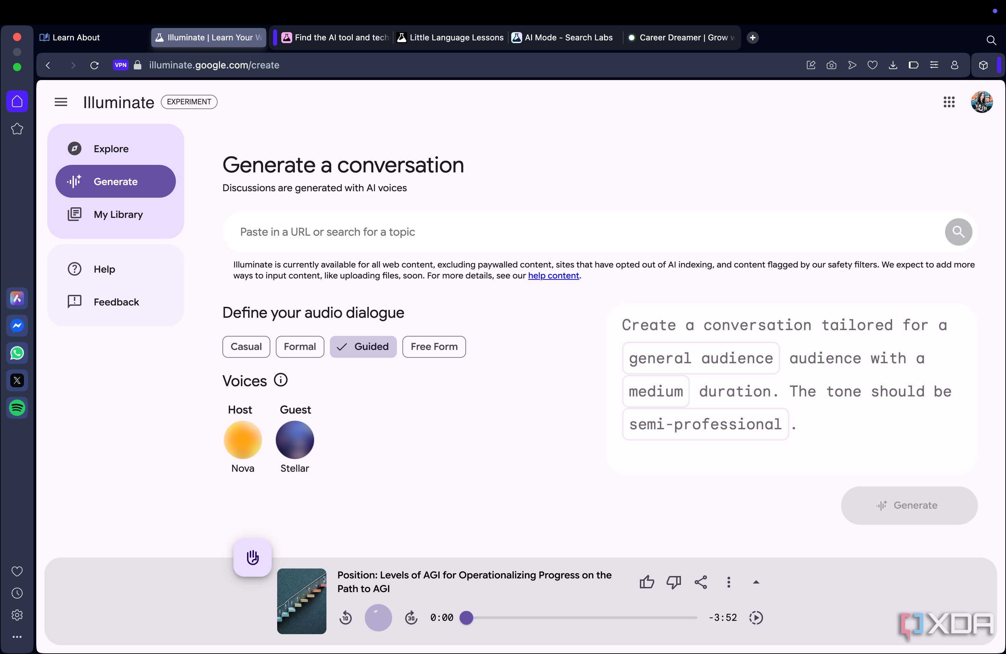Select the Formal tone chip
Screen dimensions: 1006x654
300,347
